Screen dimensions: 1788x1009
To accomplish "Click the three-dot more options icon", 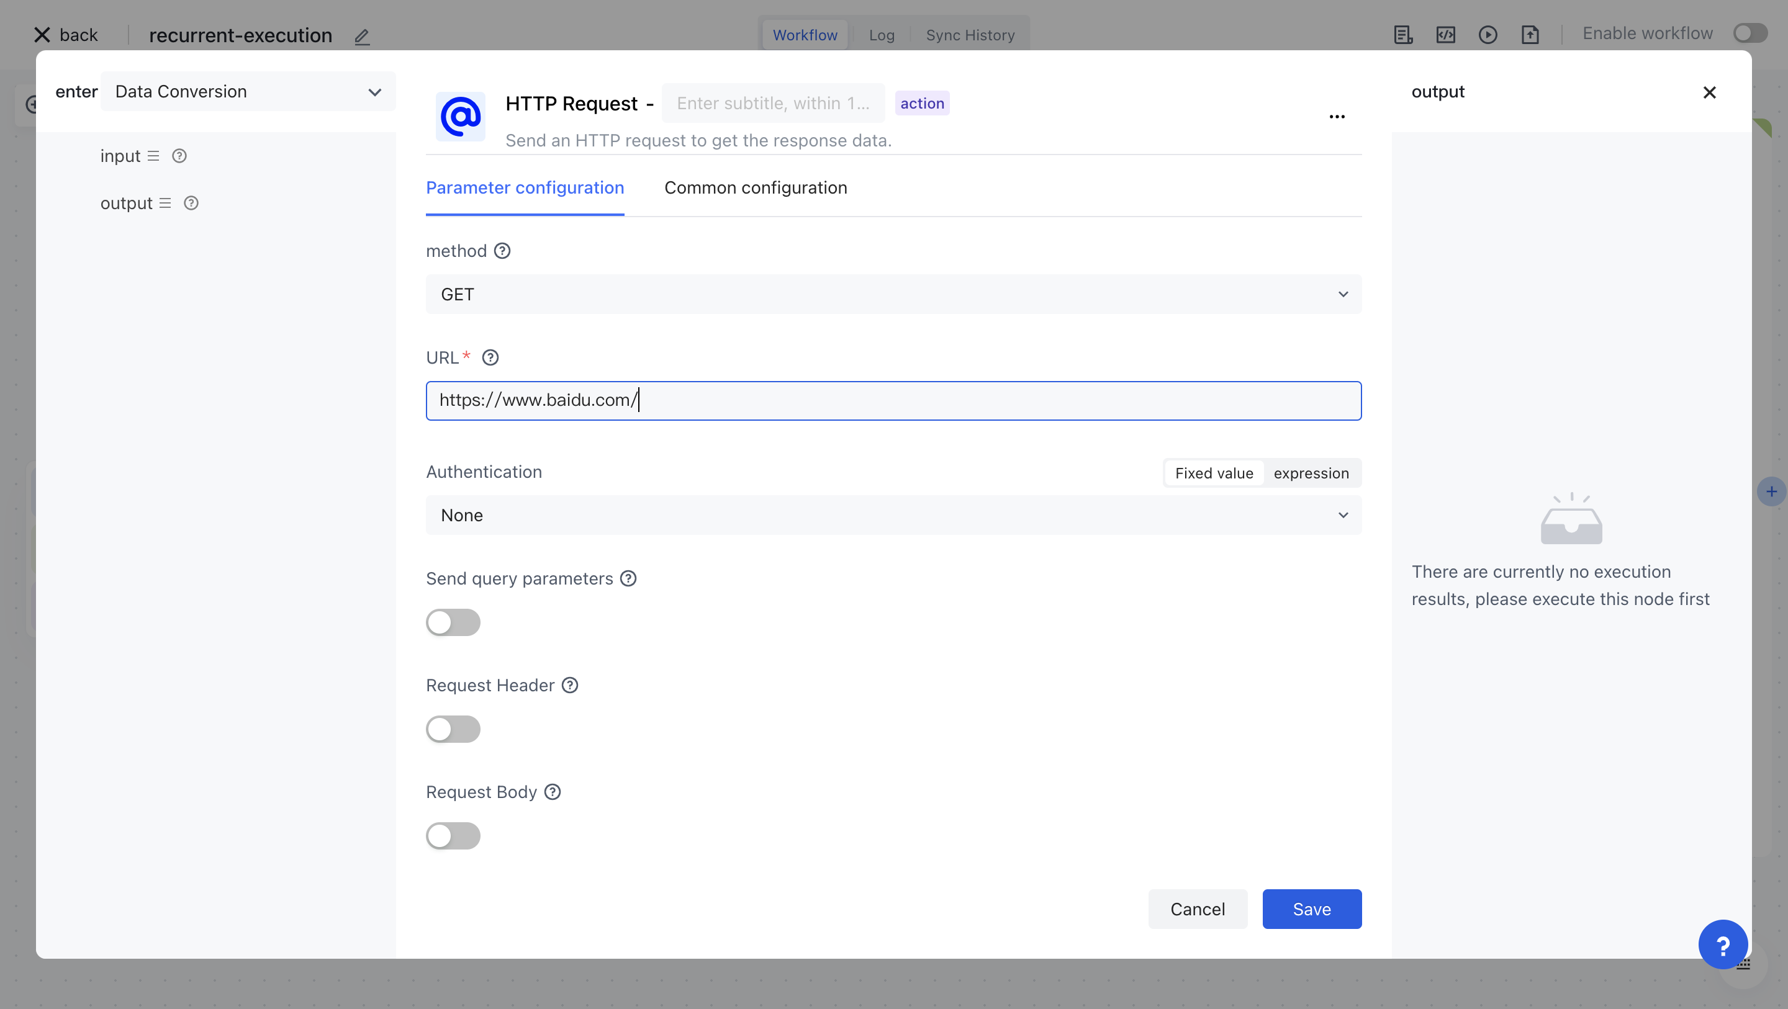I will (1337, 117).
